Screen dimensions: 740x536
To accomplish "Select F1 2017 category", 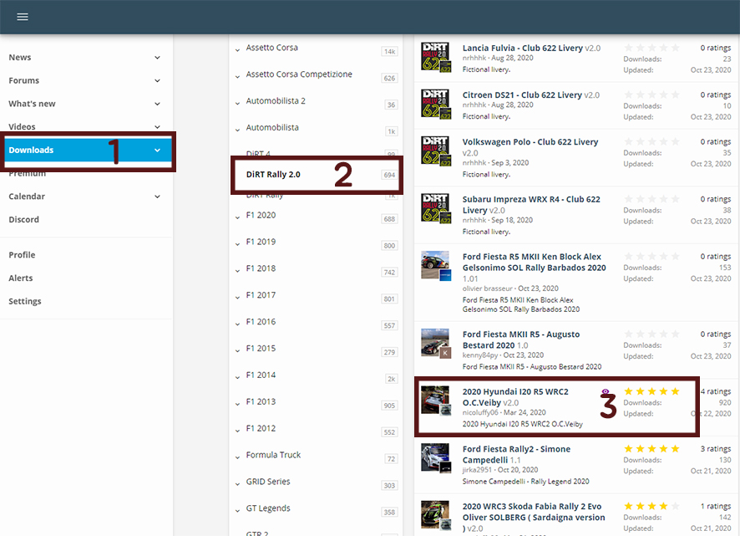I will 261,295.
